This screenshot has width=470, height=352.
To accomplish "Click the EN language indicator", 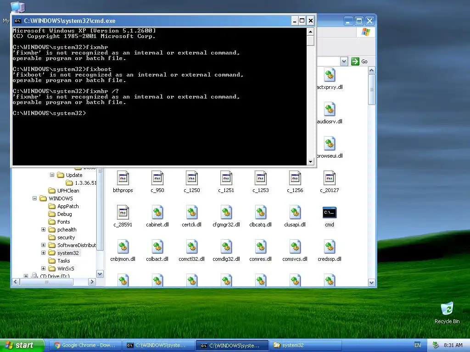I will pyautogui.click(x=417, y=345).
